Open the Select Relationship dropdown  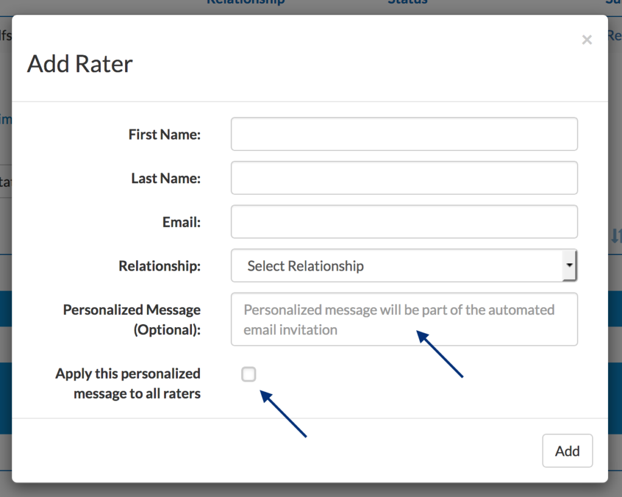point(404,266)
